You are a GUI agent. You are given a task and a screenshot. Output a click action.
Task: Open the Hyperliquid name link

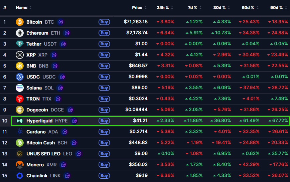click(x=39, y=121)
